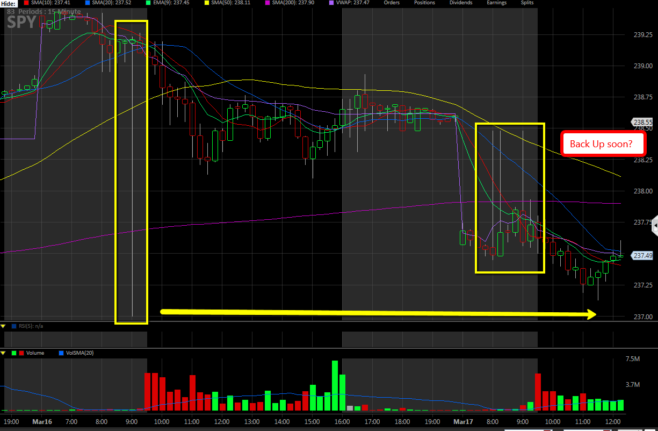Collapse the Volume indicator panel
The width and height of the screenshot is (658, 431).
[3, 353]
